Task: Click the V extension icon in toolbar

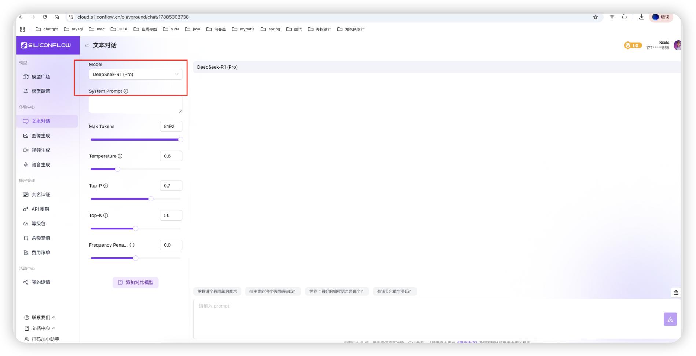Action: point(612,17)
